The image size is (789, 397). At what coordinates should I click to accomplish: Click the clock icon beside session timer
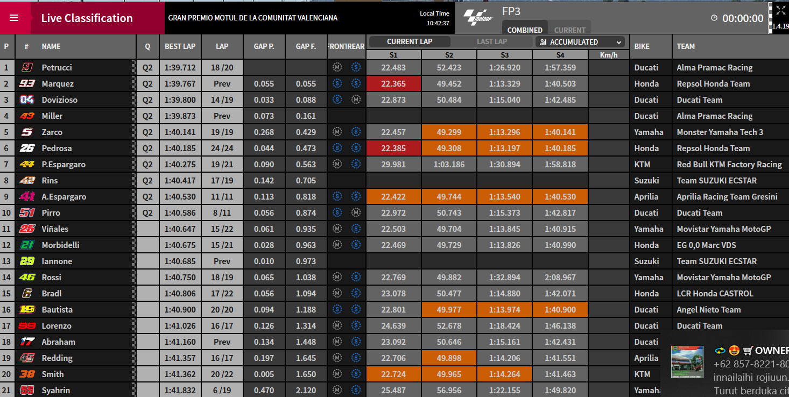click(714, 18)
